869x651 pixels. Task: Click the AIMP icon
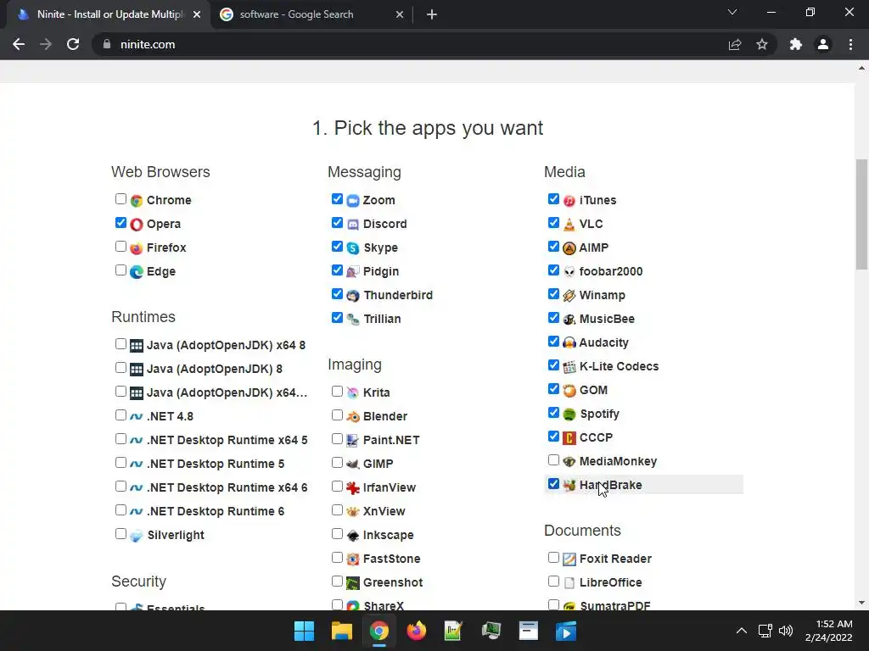click(569, 248)
